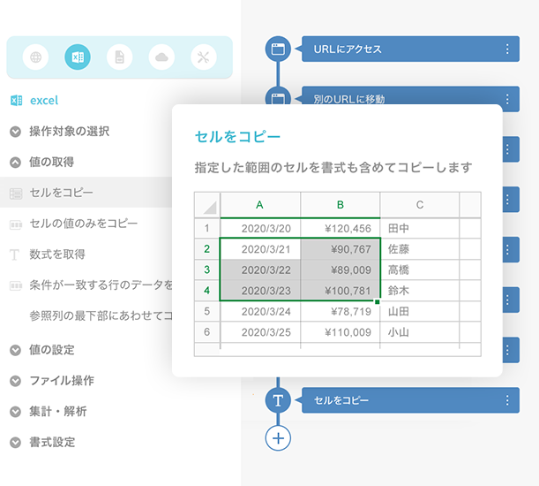Click column A header in preview
Viewport: 539px width, 486px height.
(x=260, y=205)
